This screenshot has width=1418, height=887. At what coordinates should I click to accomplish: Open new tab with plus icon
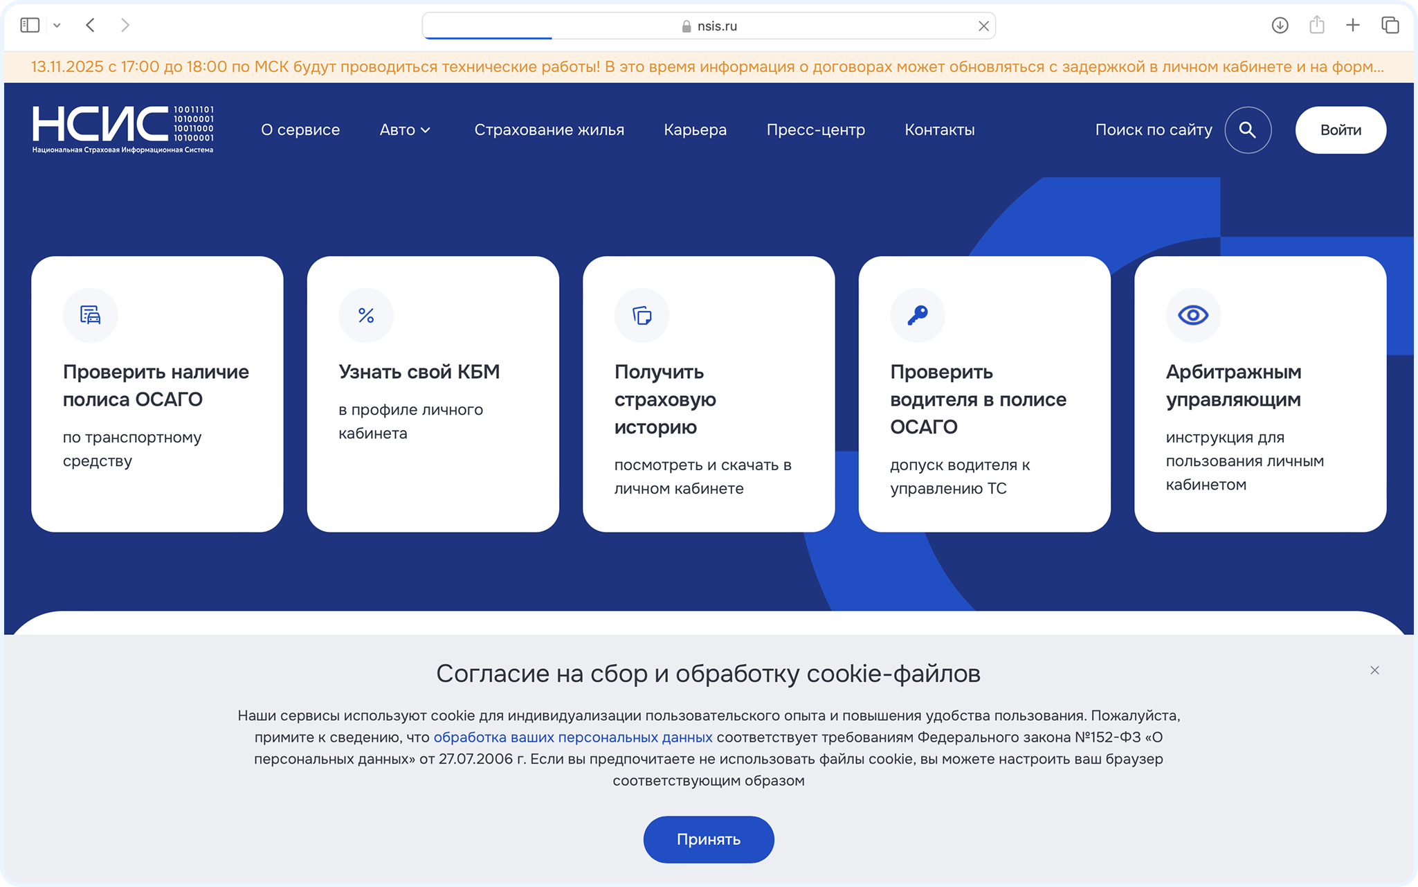click(1352, 26)
